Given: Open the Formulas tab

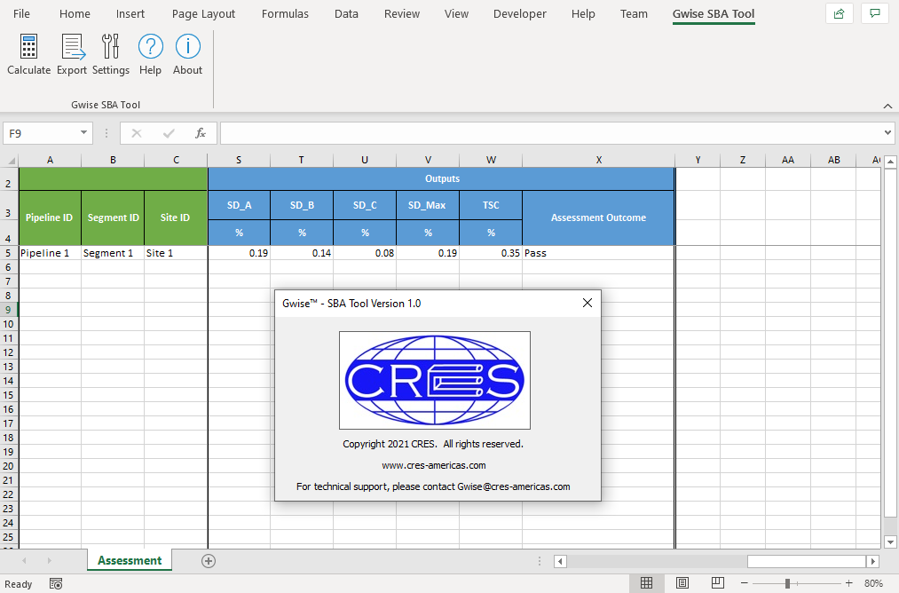Looking at the screenshot, I should [x=285, y=14].
